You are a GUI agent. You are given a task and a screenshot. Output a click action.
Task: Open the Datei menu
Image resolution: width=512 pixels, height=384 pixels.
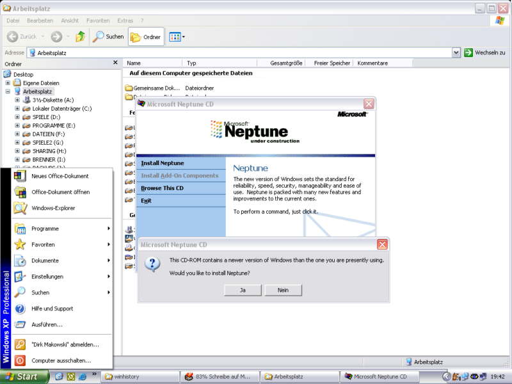(13, 20)
